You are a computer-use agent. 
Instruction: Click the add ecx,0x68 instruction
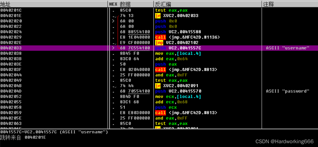[x=171, y=102]
